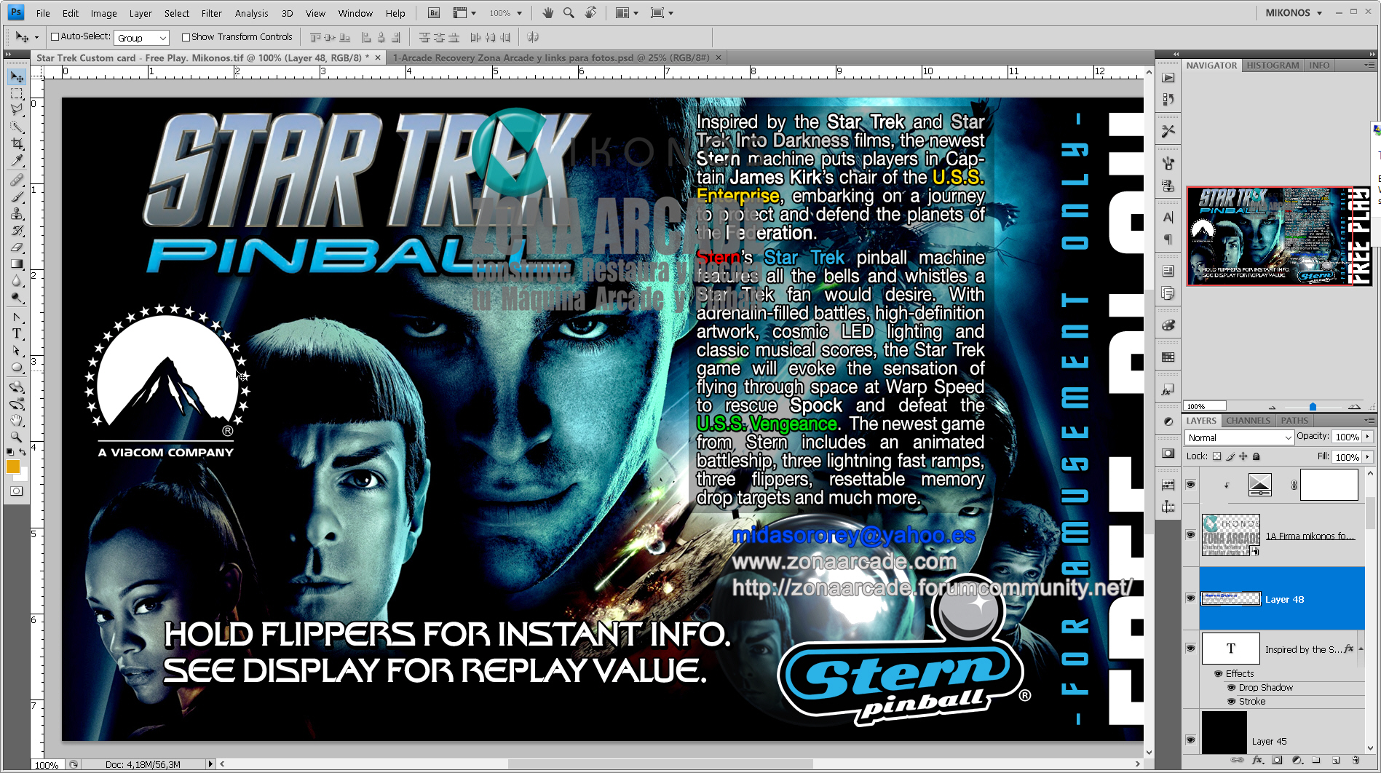Toggle Layer 45 visibility
Image resolution: width=1381 pixels, height=773 pixels.
pyautogui.click(x=1191, y=740)
